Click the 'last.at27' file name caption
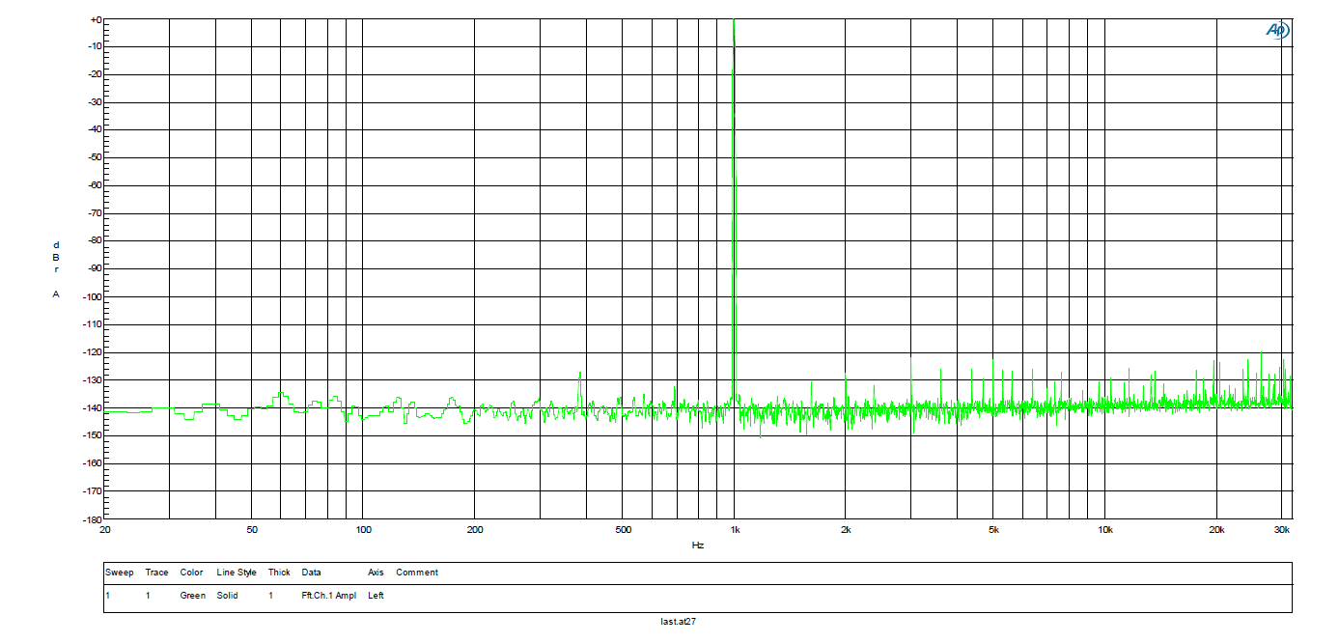The width and height of the screenshot is (1339, 643). 678,622
